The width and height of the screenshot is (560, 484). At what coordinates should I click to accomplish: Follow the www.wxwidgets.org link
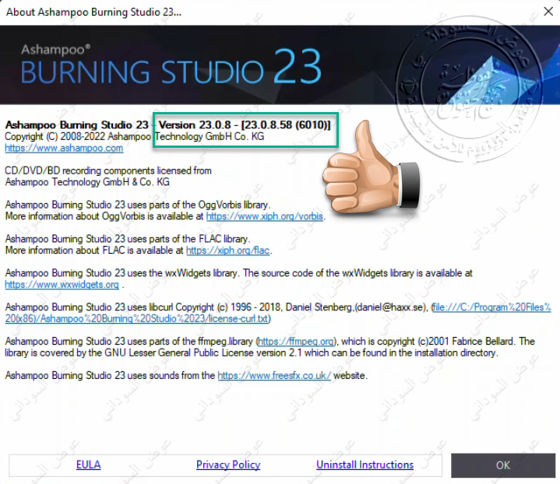point(62,285)
